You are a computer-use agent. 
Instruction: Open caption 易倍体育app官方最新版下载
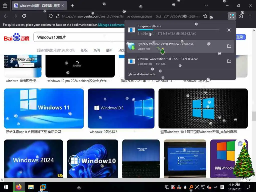point(33,132)
